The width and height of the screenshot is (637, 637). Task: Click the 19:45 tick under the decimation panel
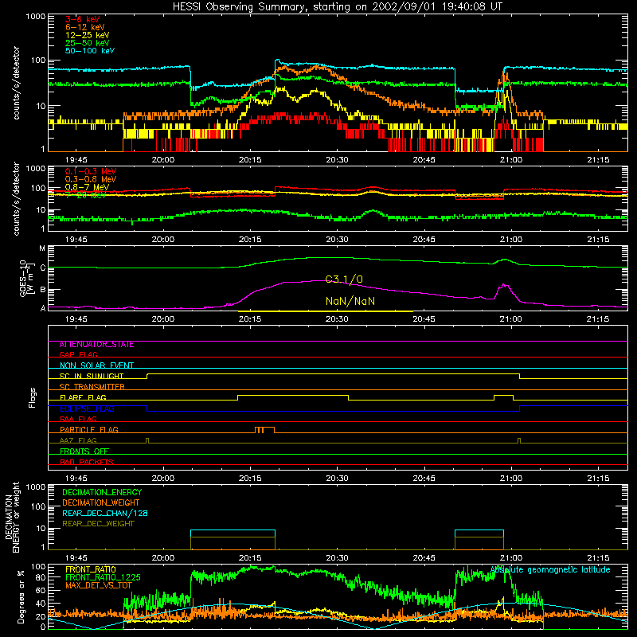(76, 558)
